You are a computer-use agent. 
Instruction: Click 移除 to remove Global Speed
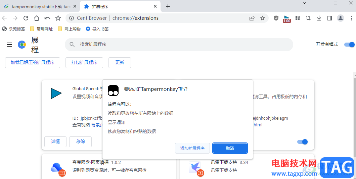pyautogui.click(x=80, y=141)
